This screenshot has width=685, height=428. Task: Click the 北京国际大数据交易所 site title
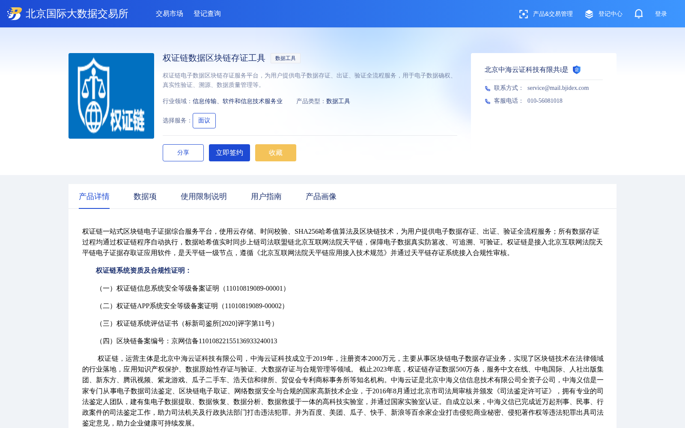point(77,14)
